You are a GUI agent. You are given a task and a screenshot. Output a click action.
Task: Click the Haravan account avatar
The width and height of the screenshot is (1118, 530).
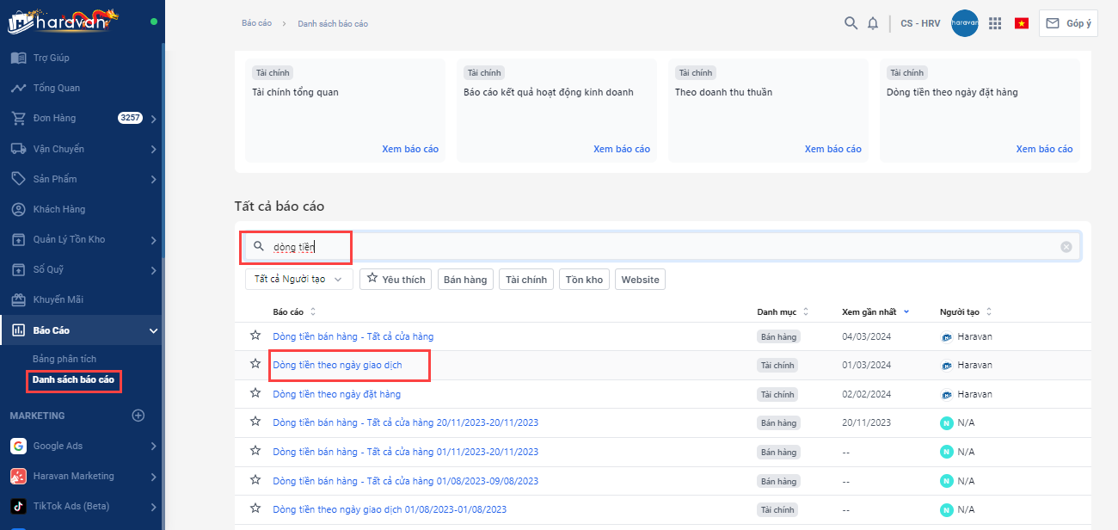tap(964, 23)
